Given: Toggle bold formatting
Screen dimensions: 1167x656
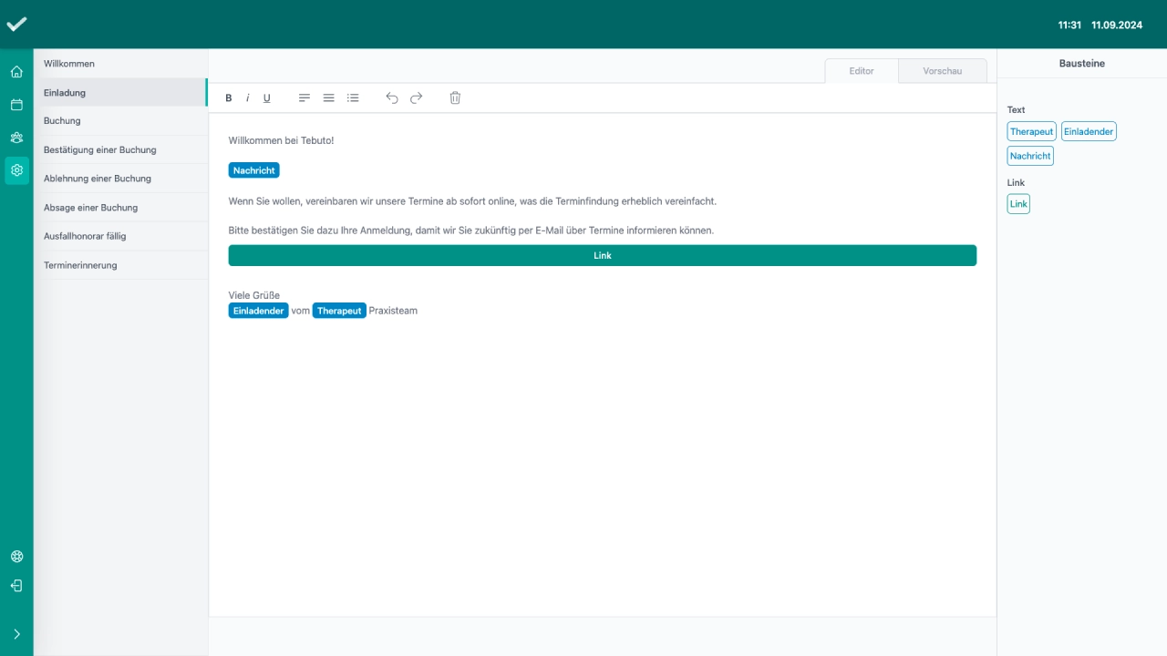Looking at the screenshot, I should [229, 98].
